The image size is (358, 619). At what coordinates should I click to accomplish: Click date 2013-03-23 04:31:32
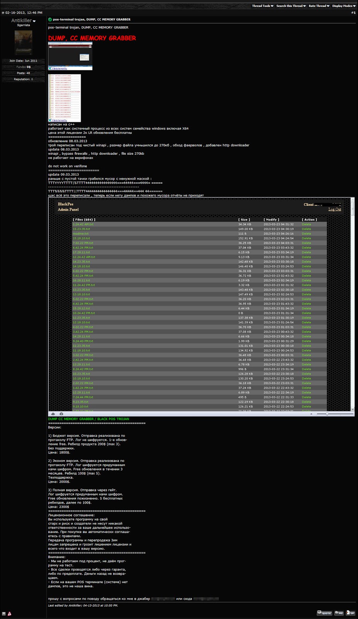278,224
